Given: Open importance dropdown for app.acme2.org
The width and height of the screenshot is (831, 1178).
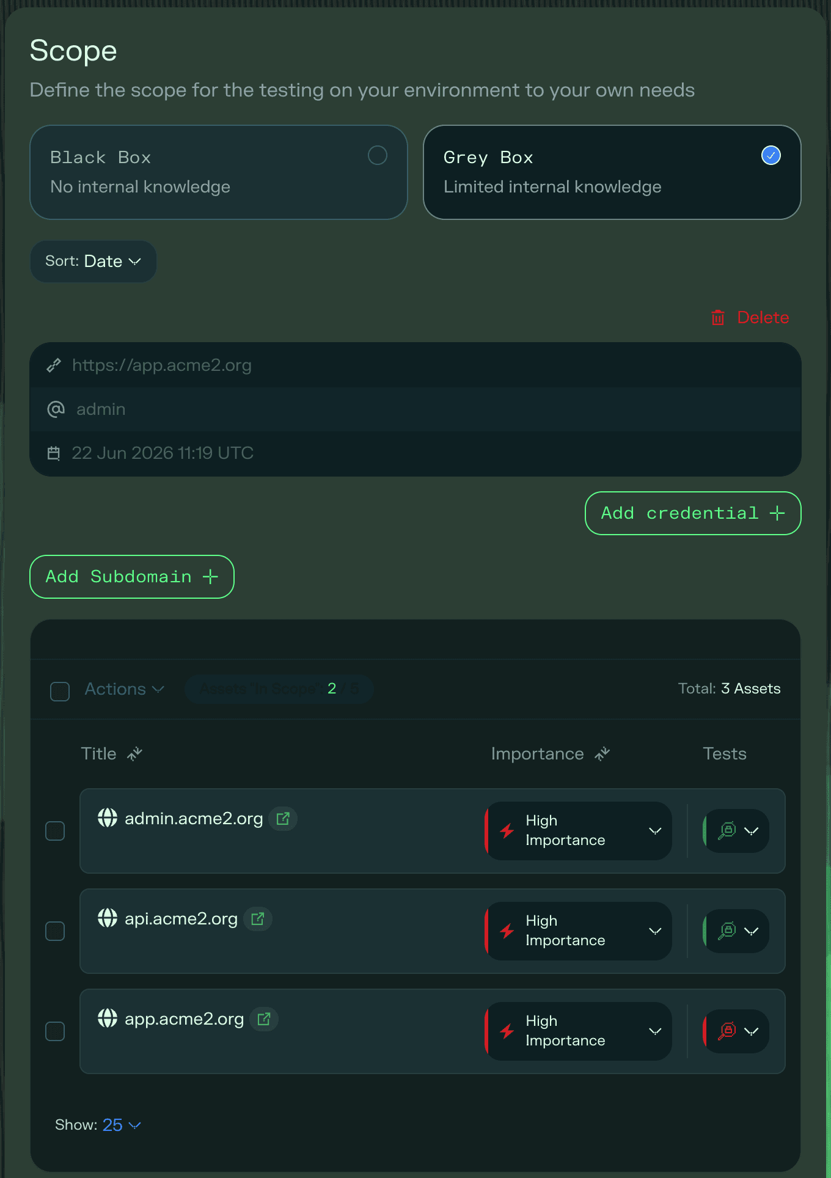Looking at the screenshot, I should click(x=579, y=1031).
